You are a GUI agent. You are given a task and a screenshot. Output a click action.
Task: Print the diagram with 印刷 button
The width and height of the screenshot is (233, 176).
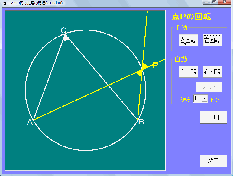[214, 117]
